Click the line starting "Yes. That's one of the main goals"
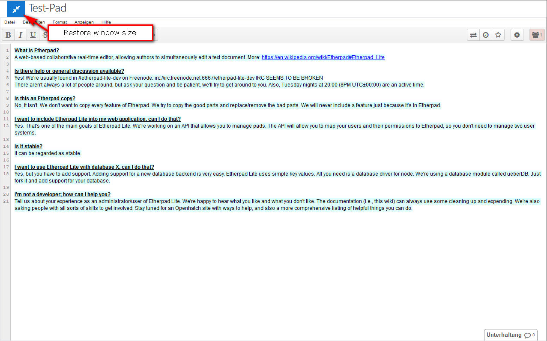Screen dimensions: 547x341 click(x=275, y=126)
